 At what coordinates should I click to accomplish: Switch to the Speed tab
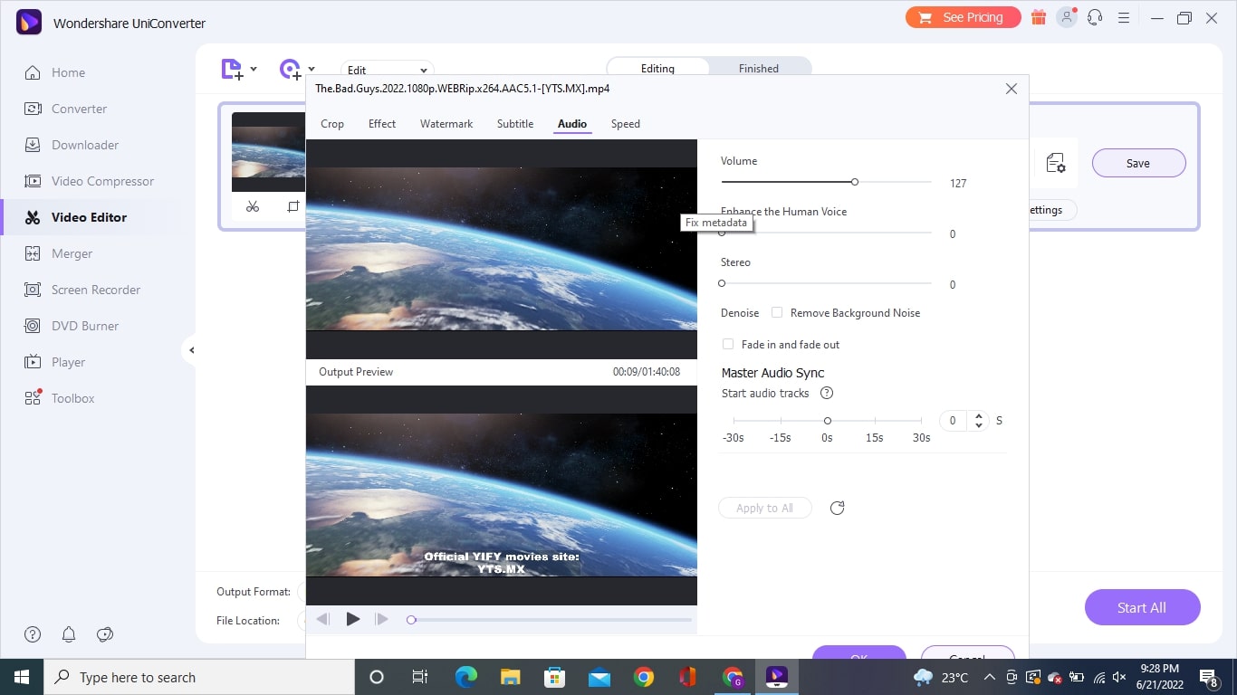coord(626,124)
